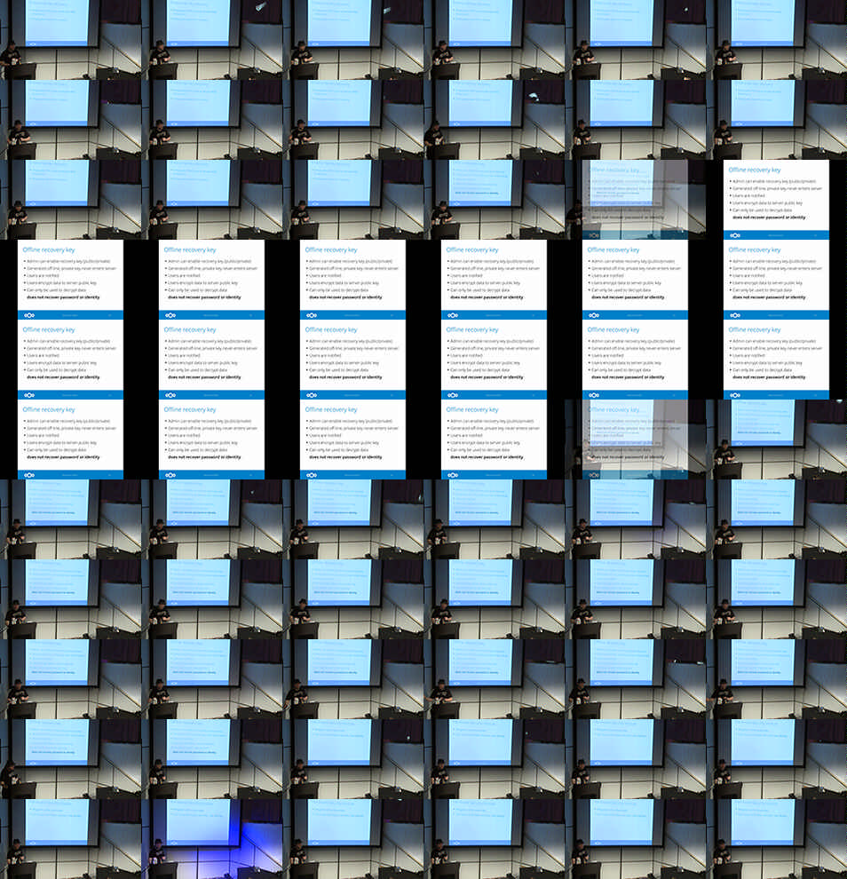Image resolution: width=847 pixels, height=879 pixels.
Task: Click the bottom-left corner lecture hall thumbnail
Action: pyautogui.click(x=70, y=839)
